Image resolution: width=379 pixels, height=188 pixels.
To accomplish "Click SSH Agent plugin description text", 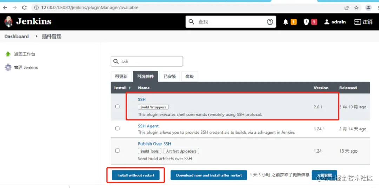I will point(216,133).
